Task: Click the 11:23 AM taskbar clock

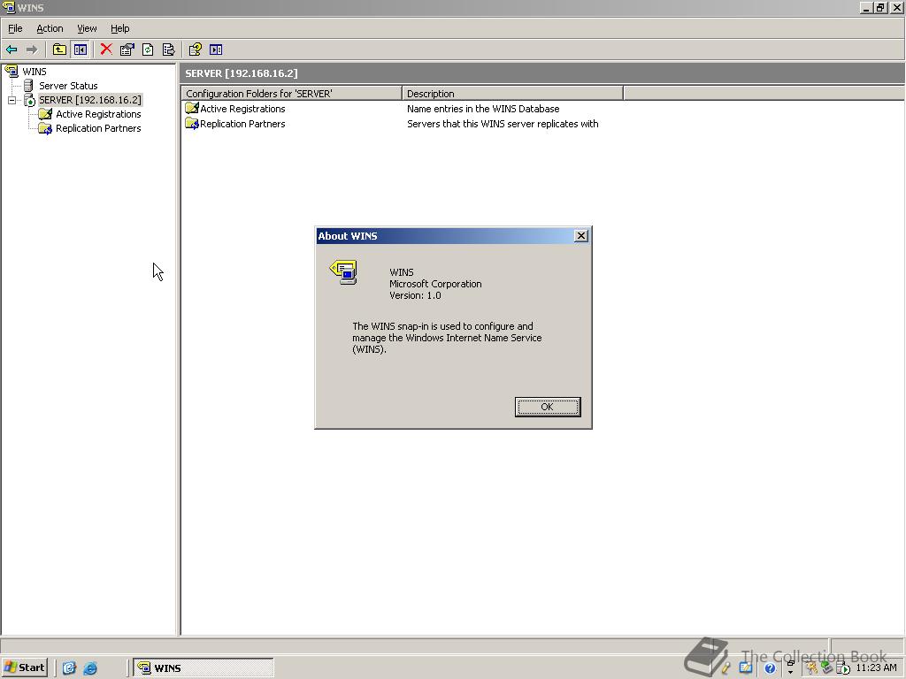Action: (876, 668)
